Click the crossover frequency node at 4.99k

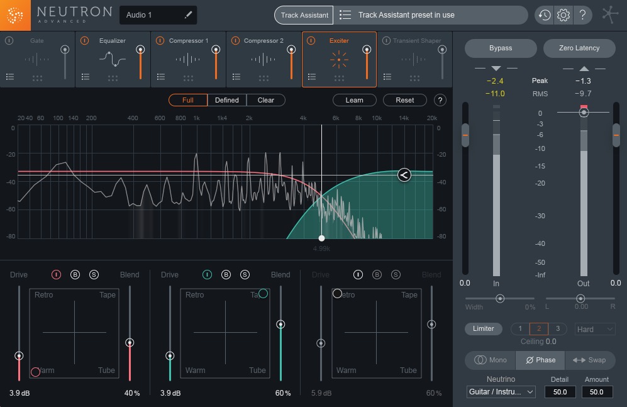(x=321, y=238)
